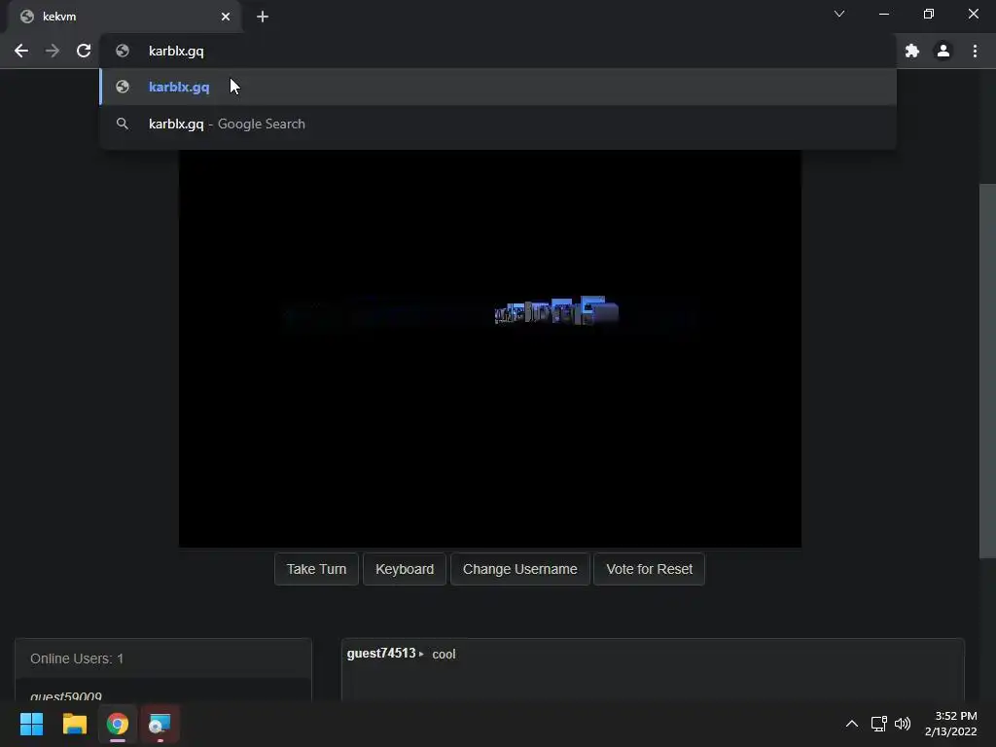Click the Chrome taskbar icon
The image size is (996, 747).
click(118, 724)
